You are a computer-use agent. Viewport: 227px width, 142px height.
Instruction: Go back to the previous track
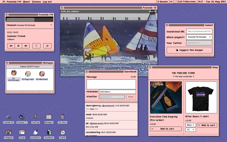(11, 46)
